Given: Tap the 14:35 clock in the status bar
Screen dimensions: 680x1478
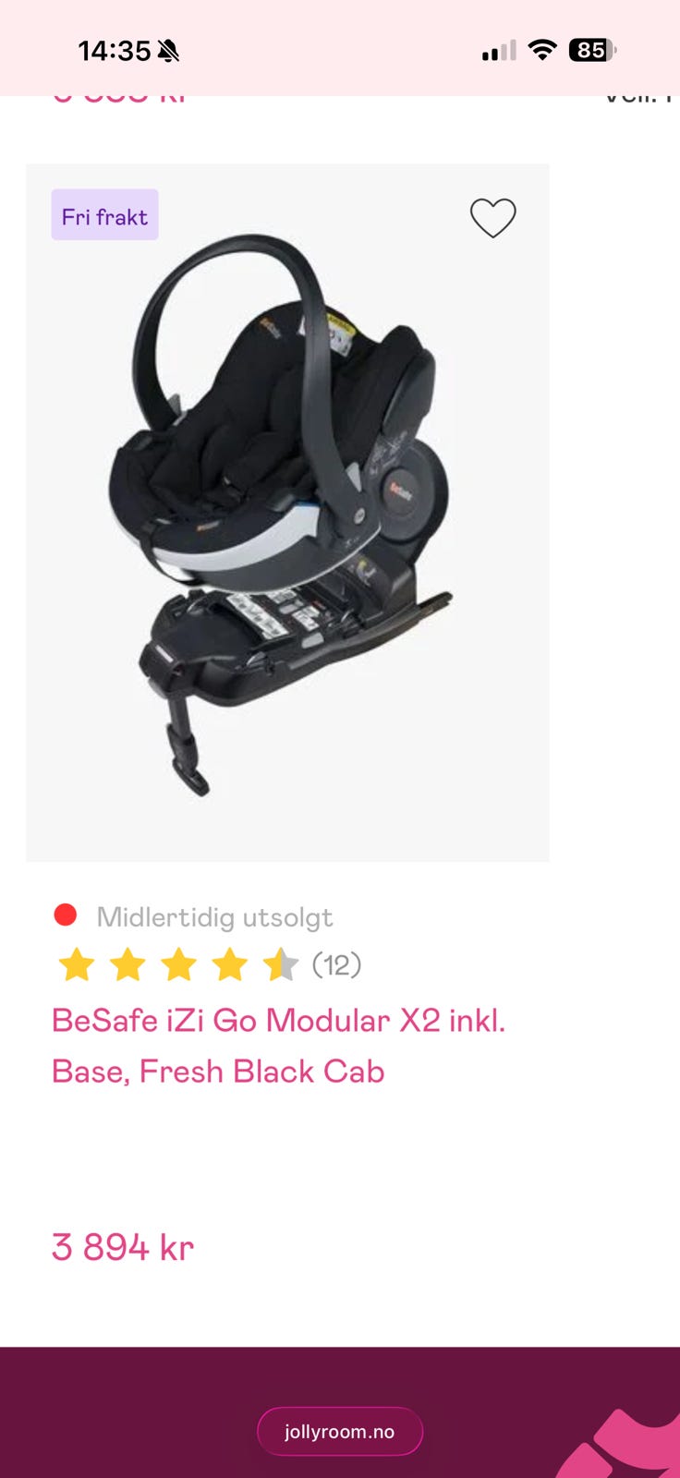Looking at the screenshot, I should [114, 51].
